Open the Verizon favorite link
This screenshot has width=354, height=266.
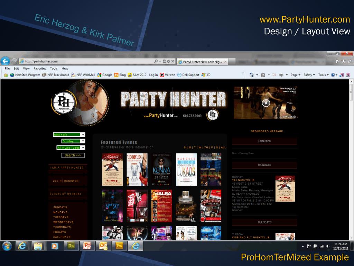[168, 75]
